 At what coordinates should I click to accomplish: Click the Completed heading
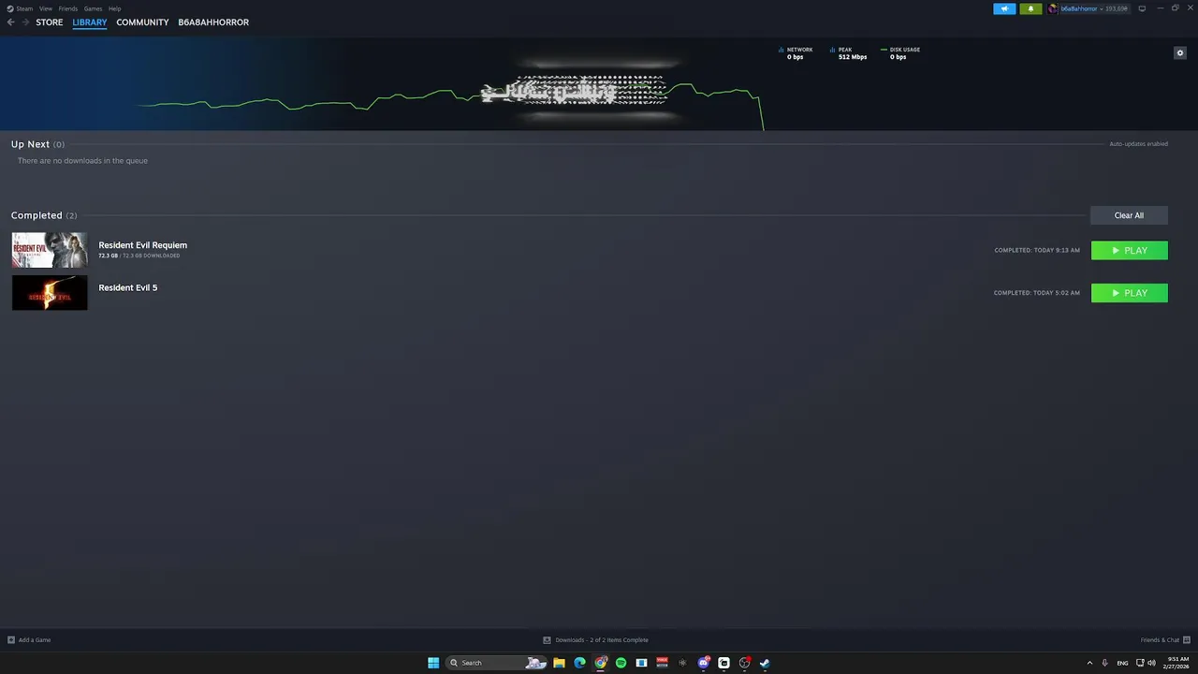tap(37, 215)
